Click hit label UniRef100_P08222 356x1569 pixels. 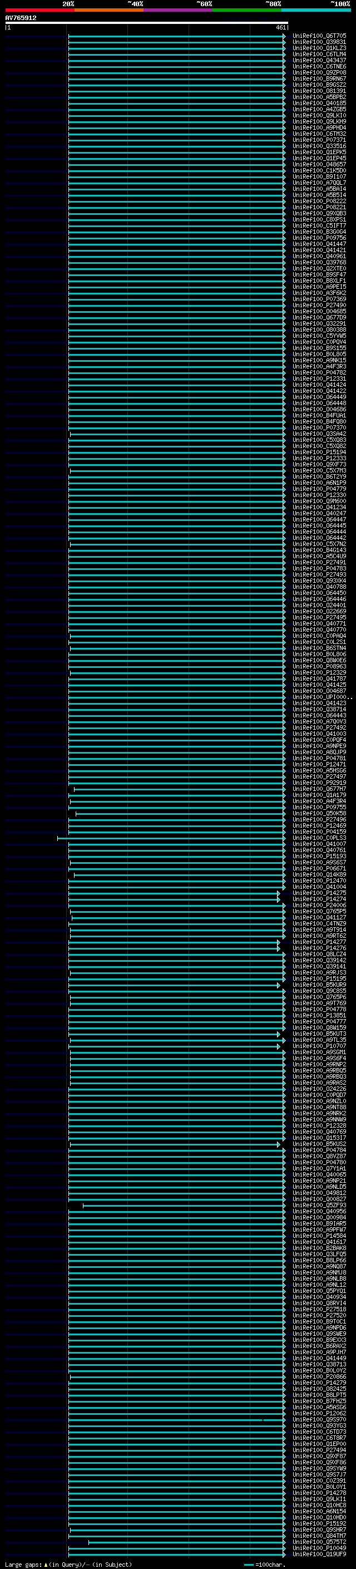coord(319,201)
